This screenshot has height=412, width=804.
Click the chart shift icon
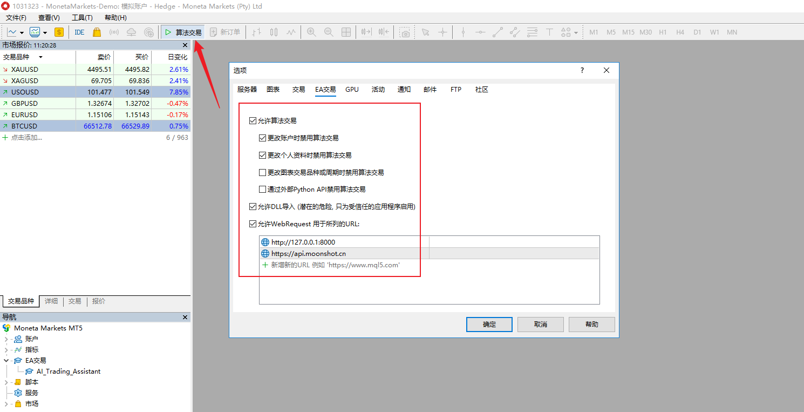[384, 32]
